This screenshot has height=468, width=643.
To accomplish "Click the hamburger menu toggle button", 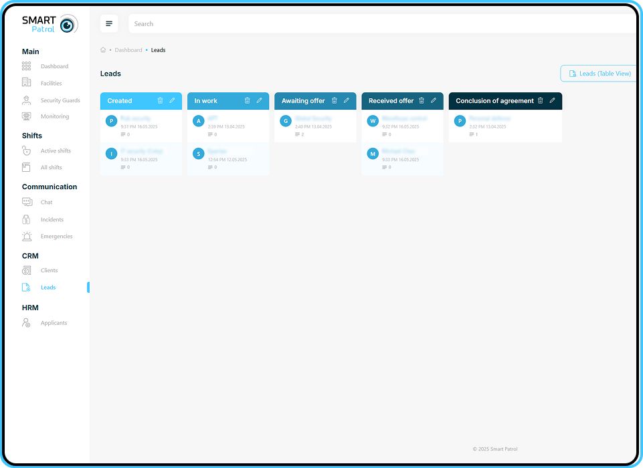I will pos(109,24).
